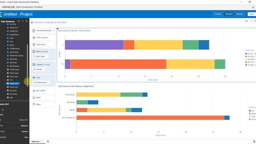Click the Color palette icon
256x144 pixels.
[34, 78]
